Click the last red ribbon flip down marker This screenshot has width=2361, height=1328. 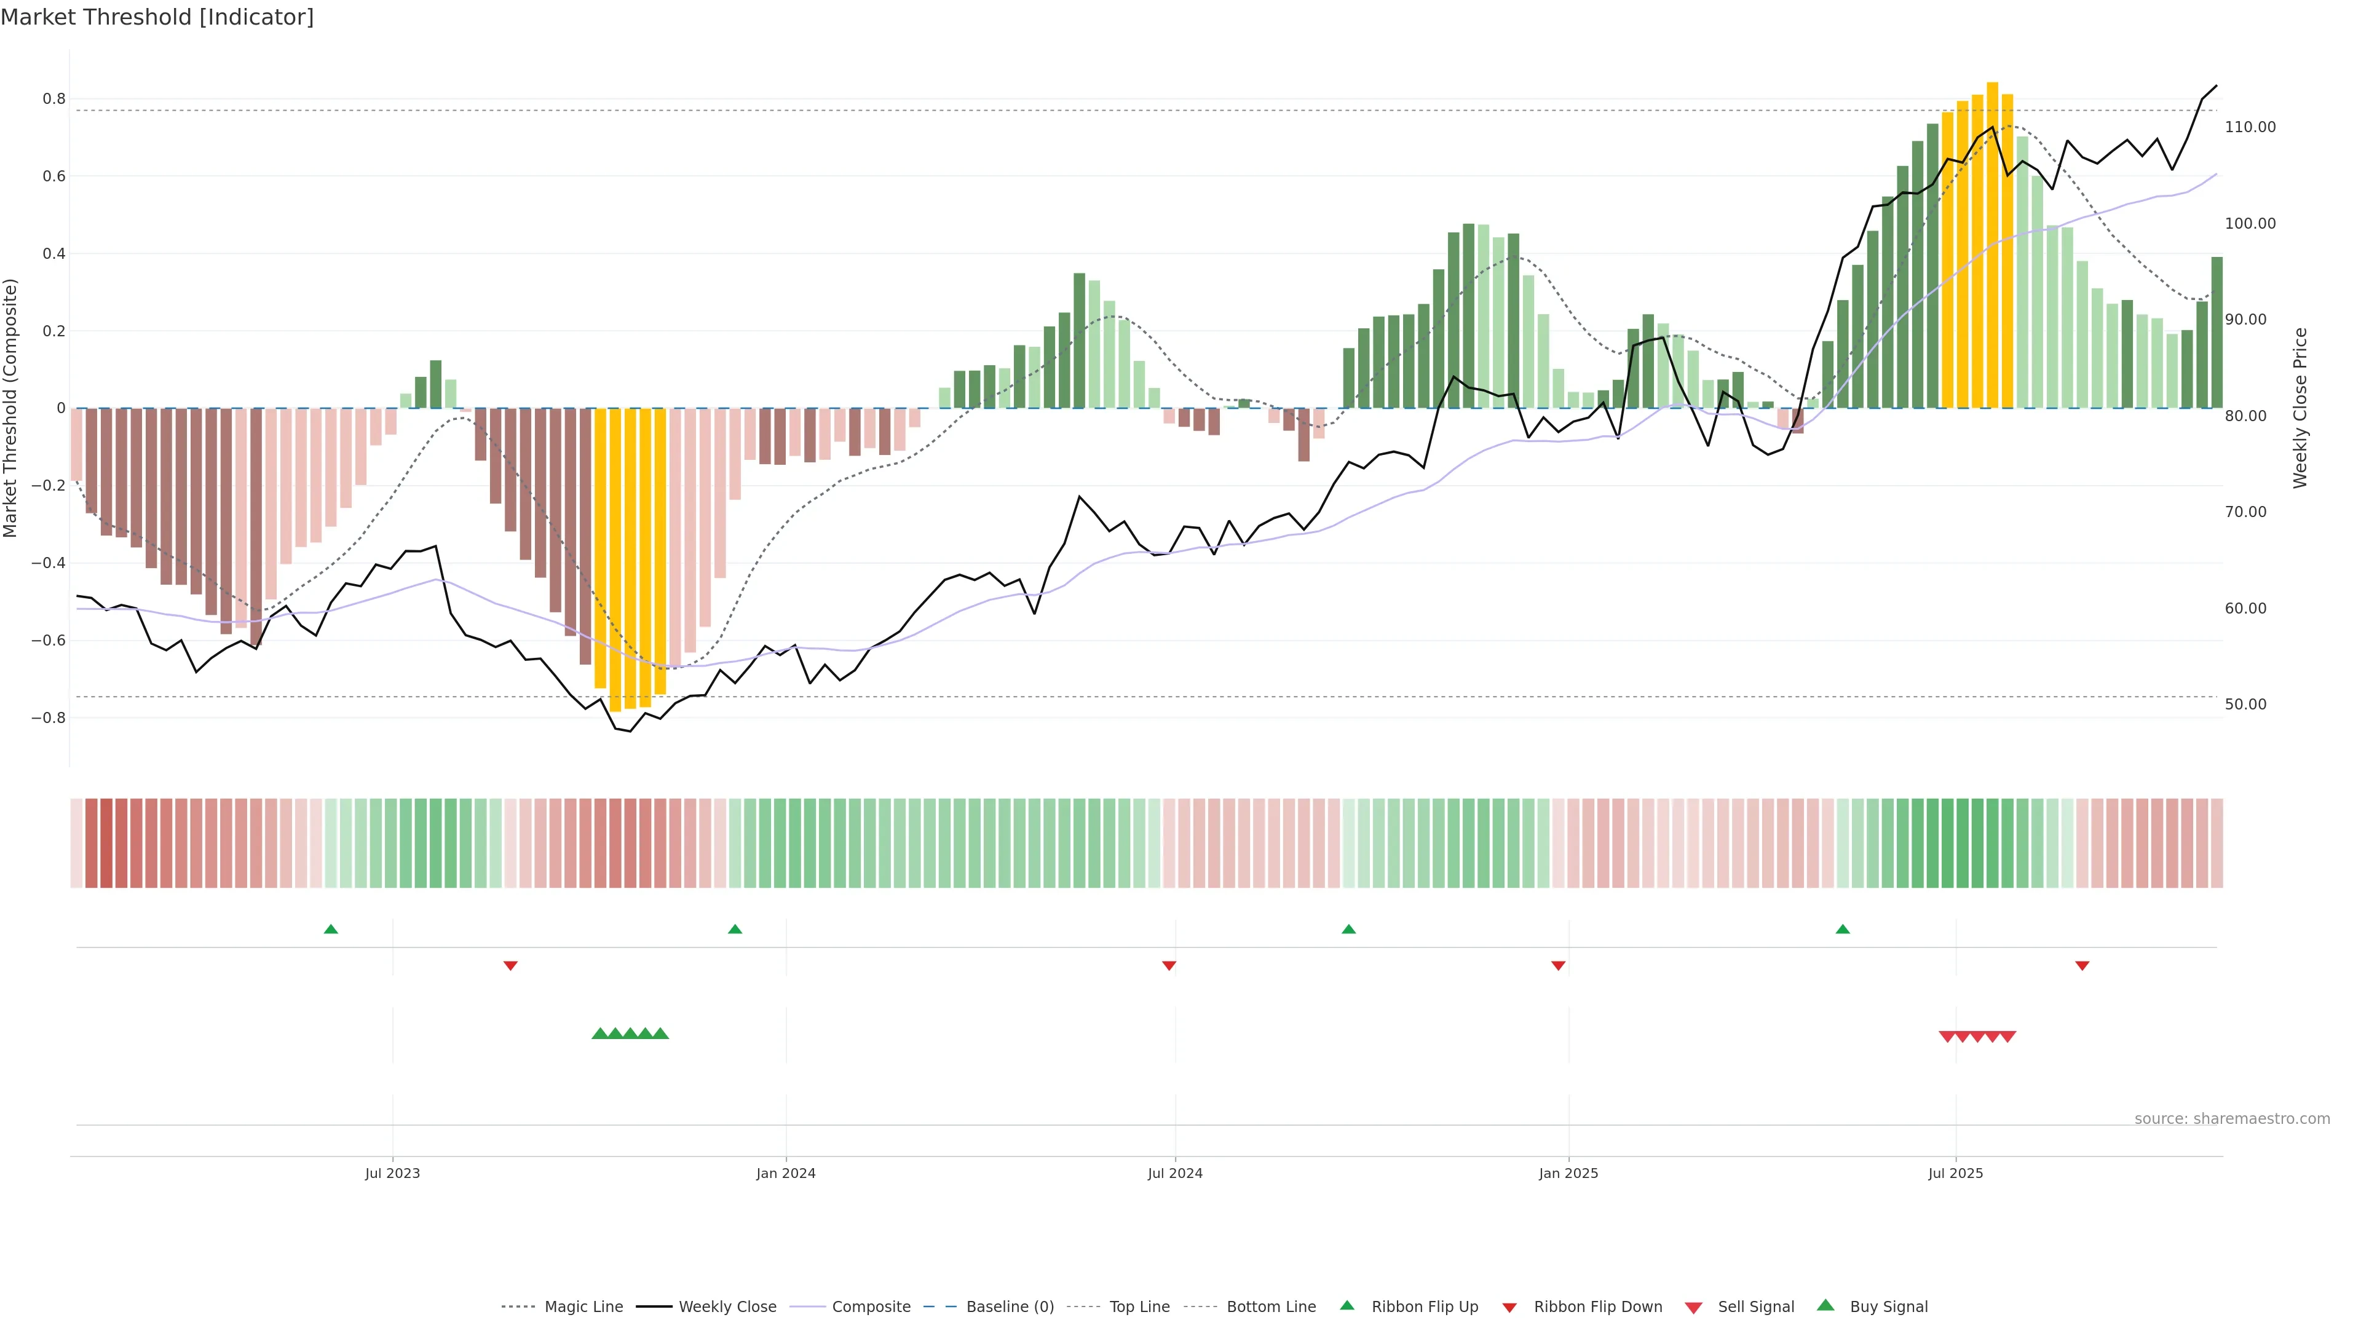point(2082,965)
